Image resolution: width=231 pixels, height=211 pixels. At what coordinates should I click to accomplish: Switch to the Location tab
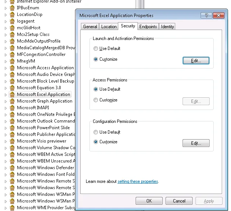[x=109, y=27]
